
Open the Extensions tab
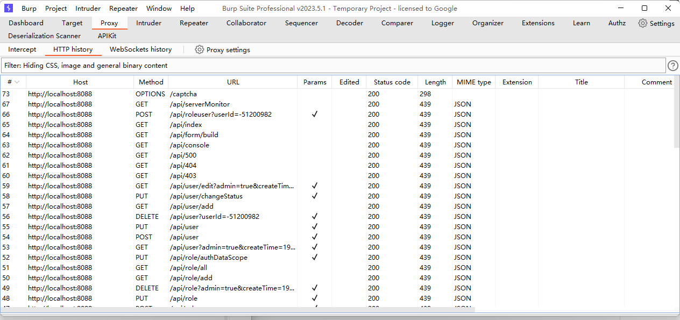[538, 23]
